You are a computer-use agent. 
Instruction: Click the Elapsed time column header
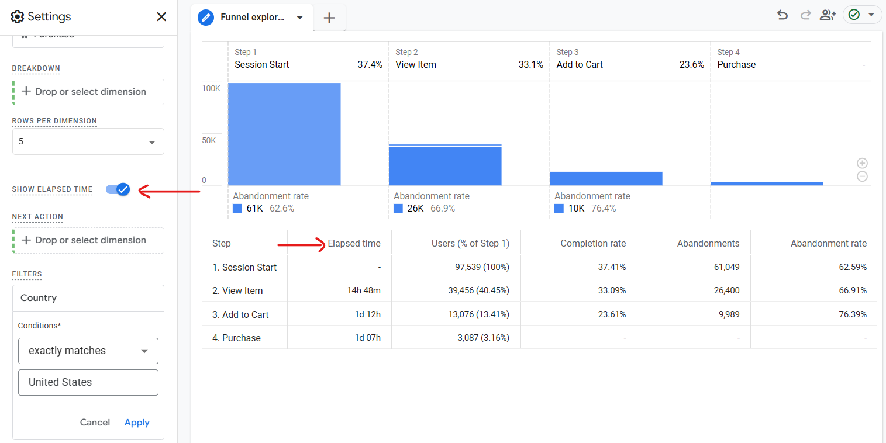pos(354,243)
